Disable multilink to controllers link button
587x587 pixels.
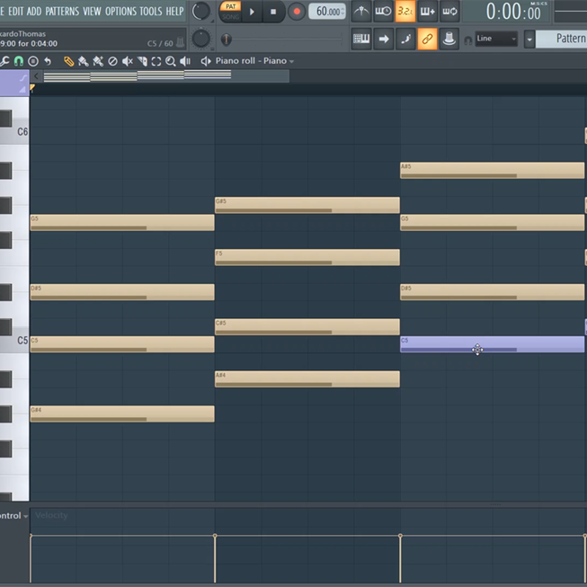click(427, 39)
